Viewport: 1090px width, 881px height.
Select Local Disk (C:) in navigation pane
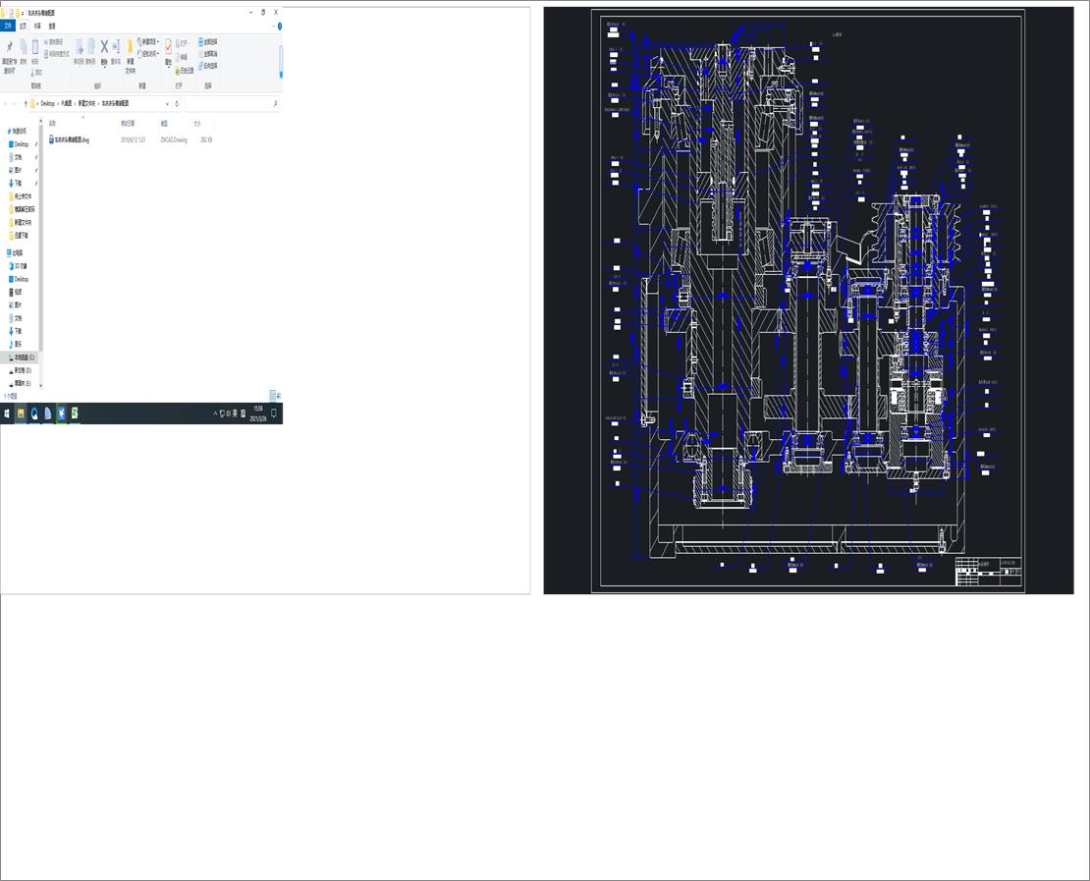[x=24, y=358]
